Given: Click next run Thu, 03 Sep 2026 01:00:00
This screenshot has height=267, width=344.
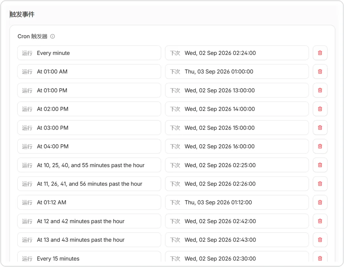Looking at the screenshot, I should click(237, 72).
